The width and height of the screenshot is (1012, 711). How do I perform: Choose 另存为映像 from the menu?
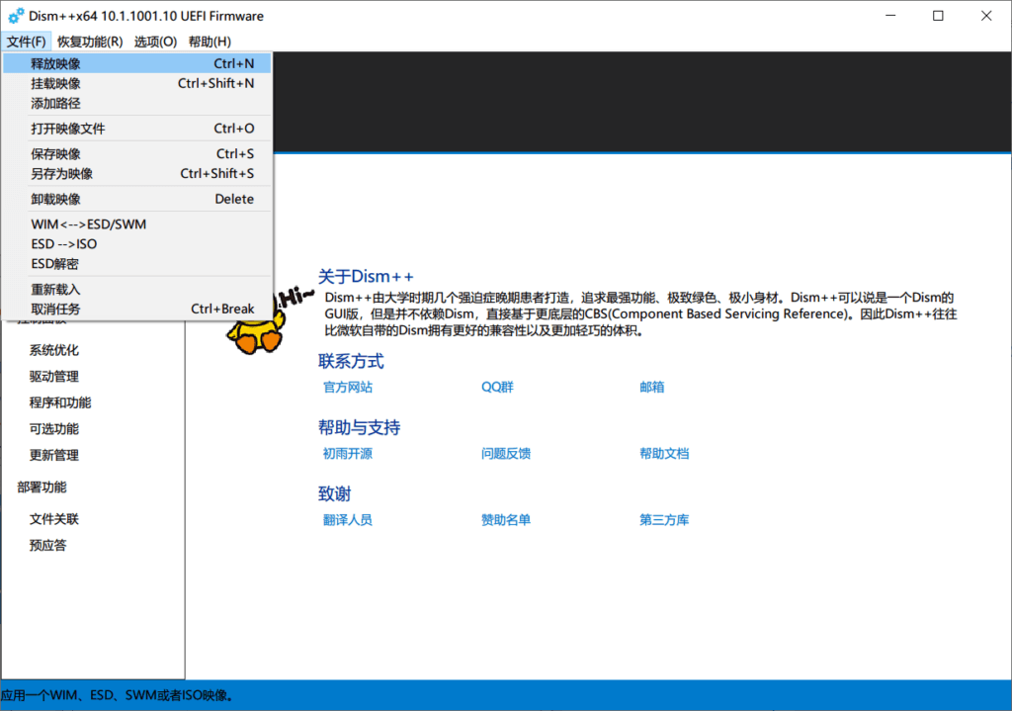[136, 174]
